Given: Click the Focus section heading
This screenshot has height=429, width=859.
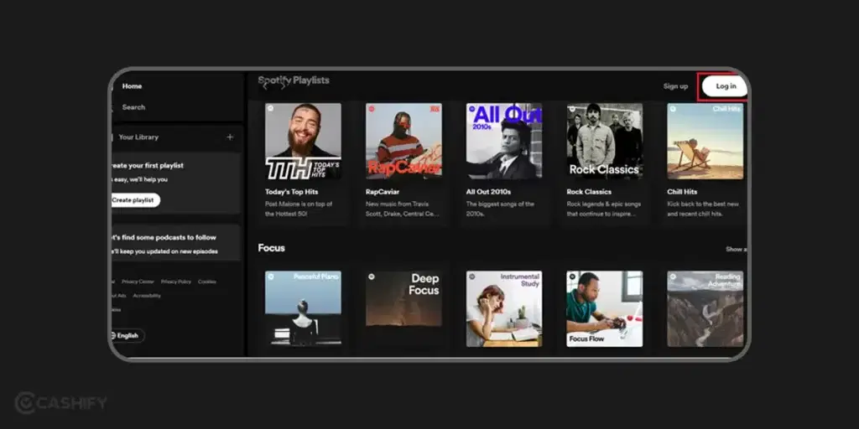Looking at the screenshot, I should (x=271, y=248).
